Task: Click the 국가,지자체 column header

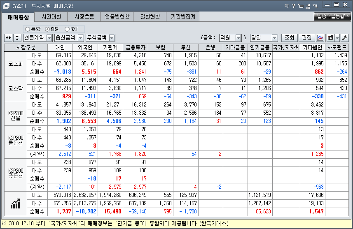Action: click(286, 47)
